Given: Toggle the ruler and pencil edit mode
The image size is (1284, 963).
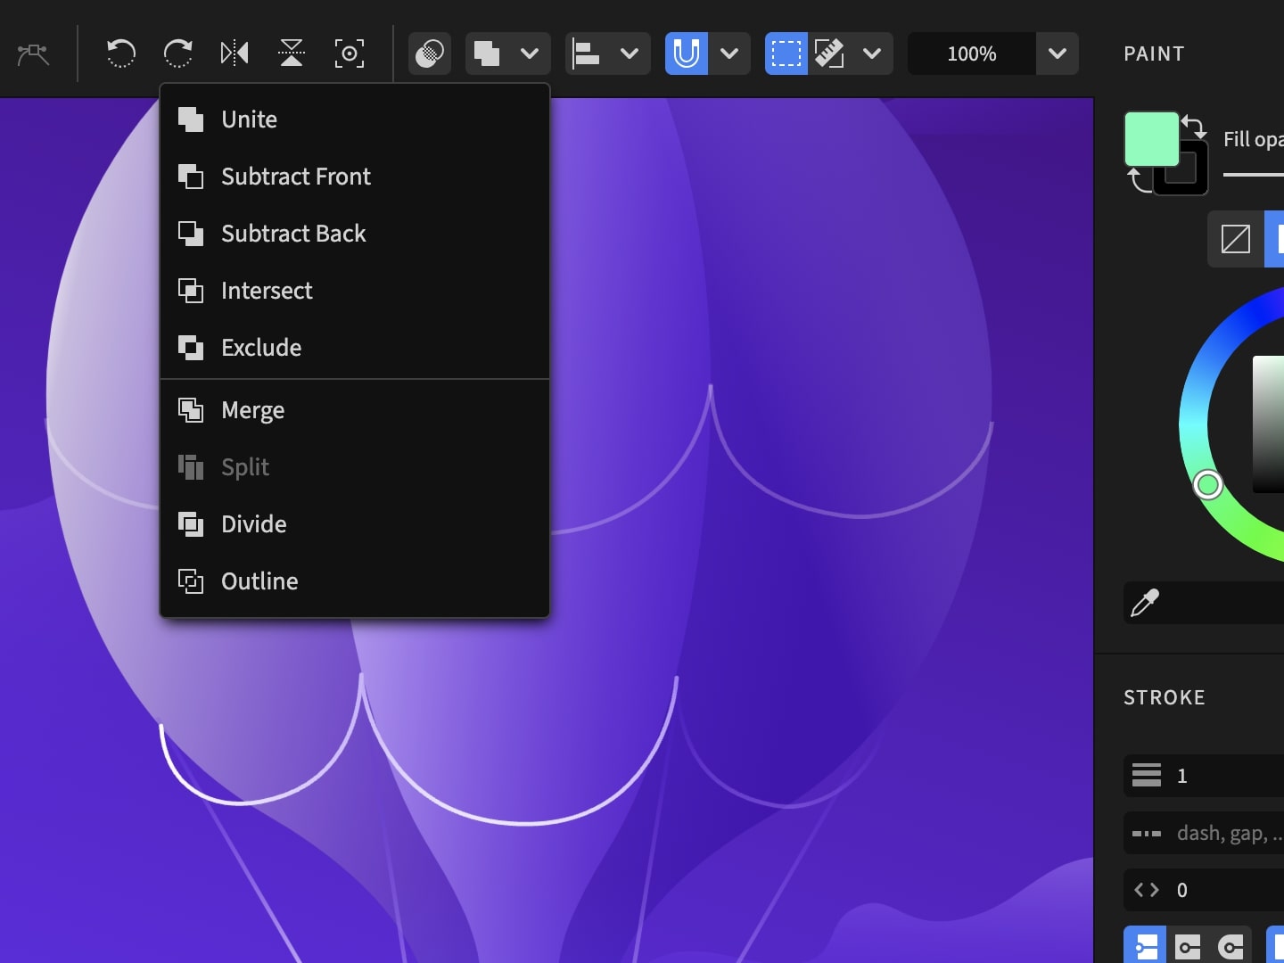Looking at the screenshot, I should [829, 53].
